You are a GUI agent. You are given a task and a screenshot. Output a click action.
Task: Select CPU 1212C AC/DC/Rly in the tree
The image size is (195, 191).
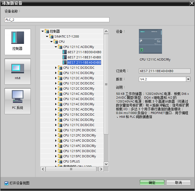tap(78, 78)
